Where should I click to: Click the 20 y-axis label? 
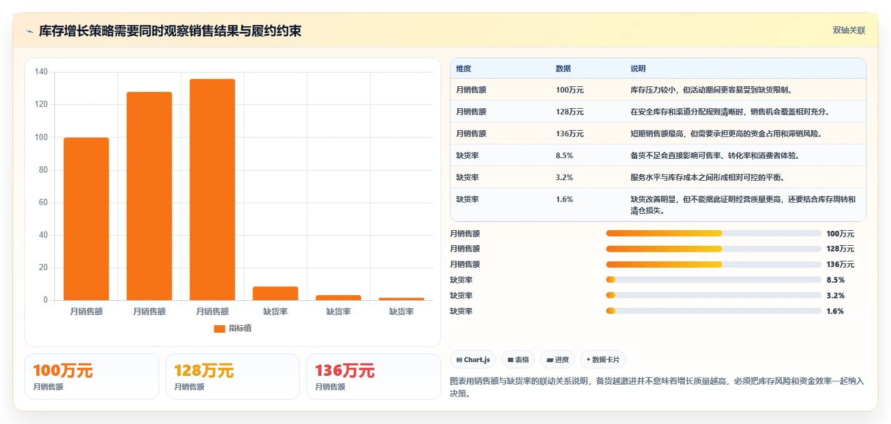[43, 268]
